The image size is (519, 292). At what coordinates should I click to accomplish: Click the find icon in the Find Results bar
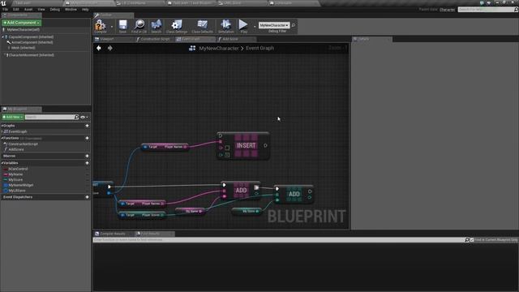coord(467,240)
